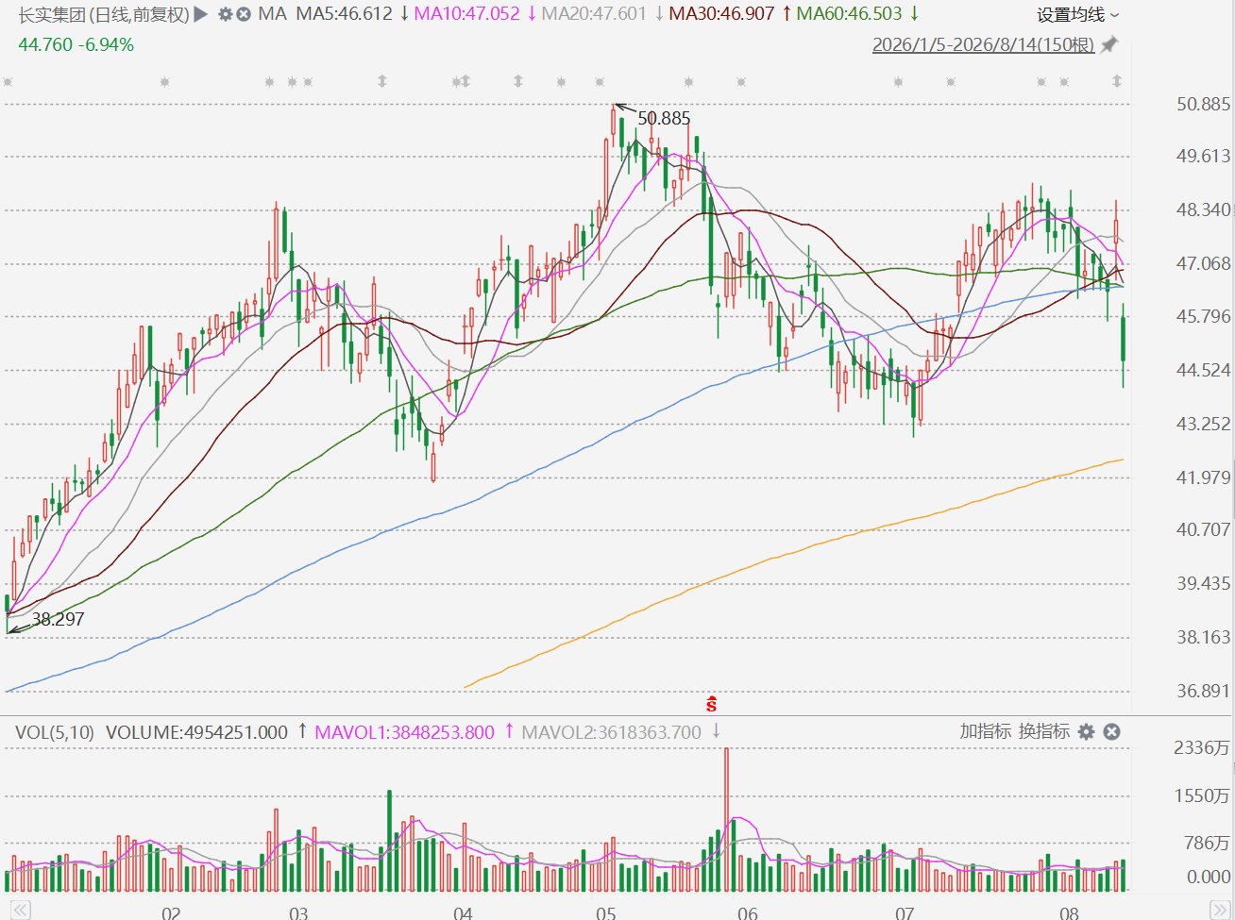Open the 2026/1/5-2026/8/14(150根) date range link
The height and width of the screenshot is (920, 1235).
pyautogui.click(x=983, y=44)
